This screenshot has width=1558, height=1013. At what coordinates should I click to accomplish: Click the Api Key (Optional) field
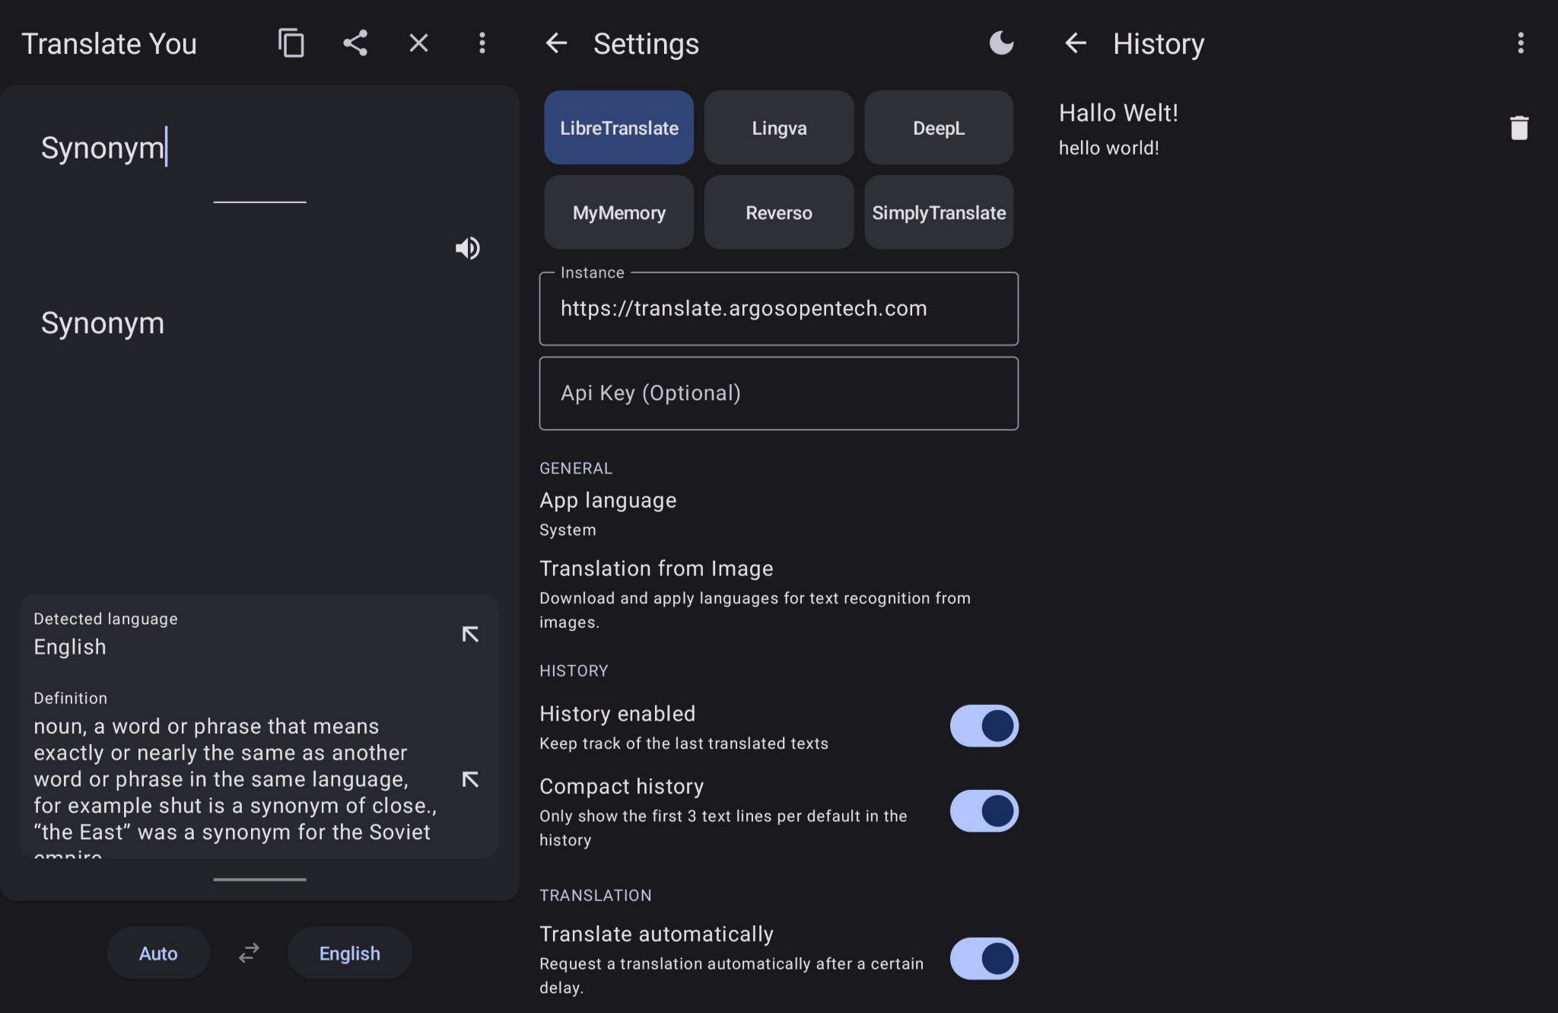point(778,393)
